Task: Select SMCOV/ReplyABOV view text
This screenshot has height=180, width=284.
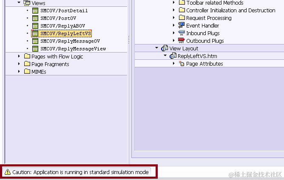Action: click(x=62, y=26)
